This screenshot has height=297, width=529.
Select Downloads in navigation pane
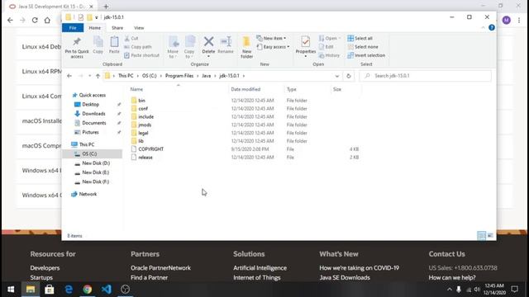93,114
